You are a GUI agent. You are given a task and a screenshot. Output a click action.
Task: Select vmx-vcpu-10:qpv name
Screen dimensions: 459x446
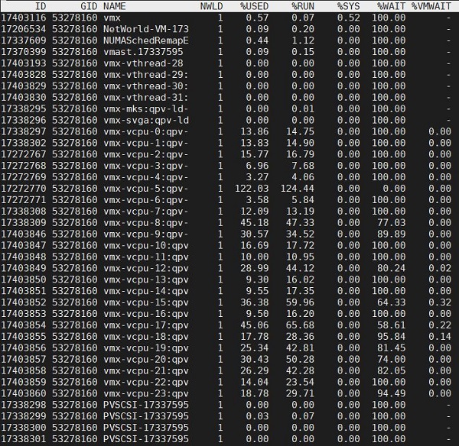(146, 245)
